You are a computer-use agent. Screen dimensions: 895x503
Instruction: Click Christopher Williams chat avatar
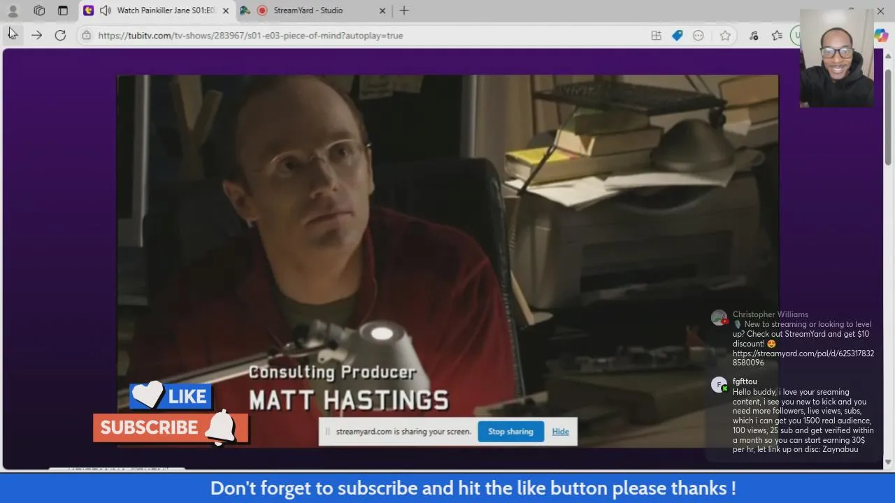[719, 318]
